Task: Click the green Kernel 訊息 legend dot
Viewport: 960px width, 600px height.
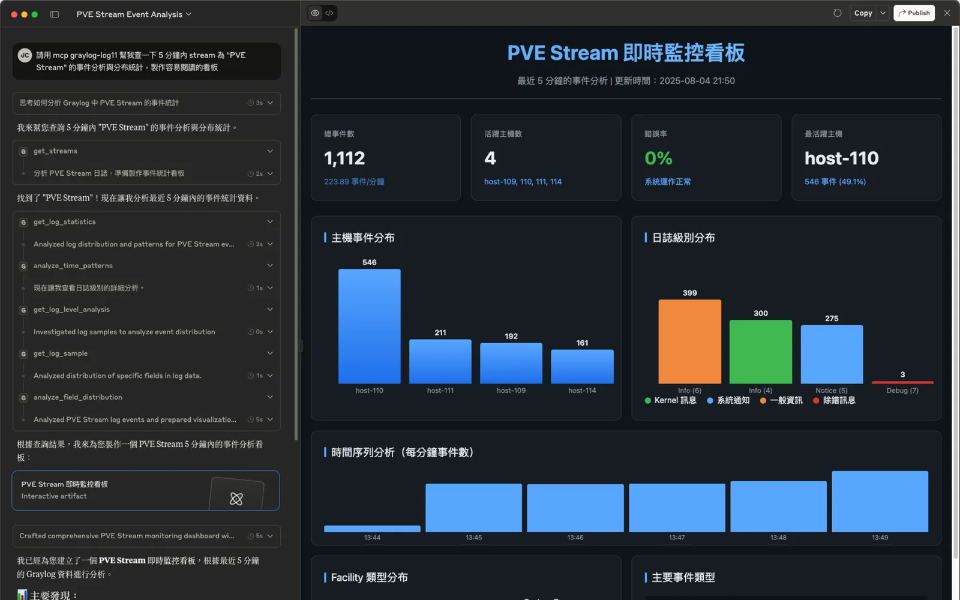Action: [648, 401]
